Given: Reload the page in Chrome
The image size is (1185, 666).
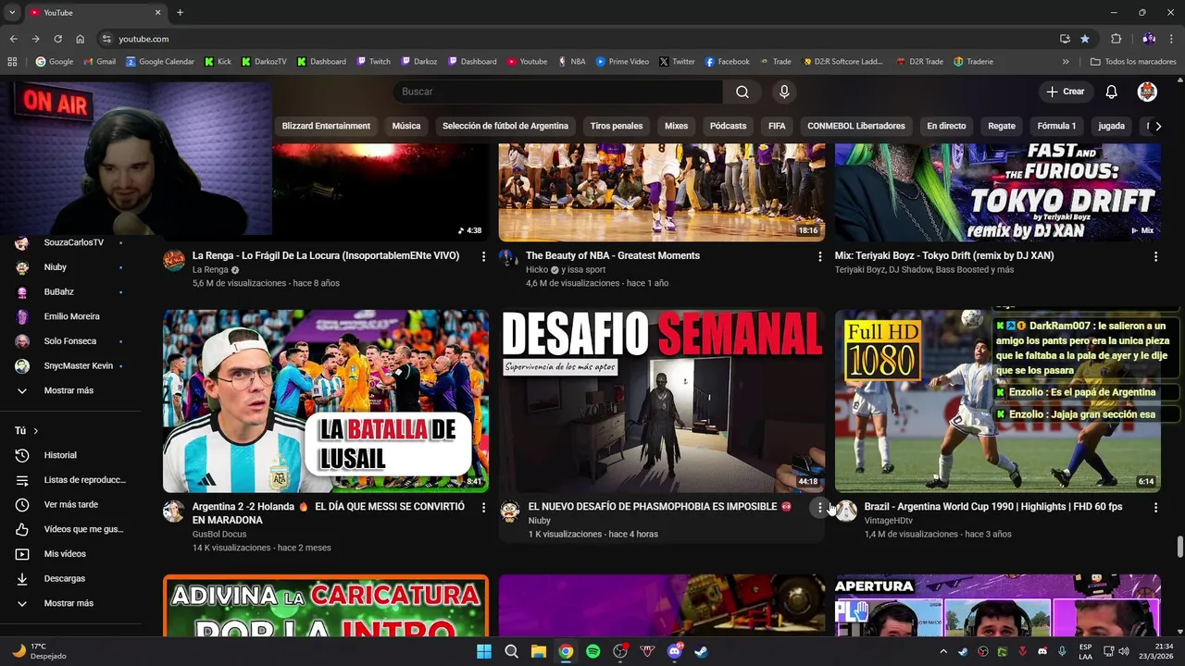Looking at the screenshot, I should click(57, 39).
